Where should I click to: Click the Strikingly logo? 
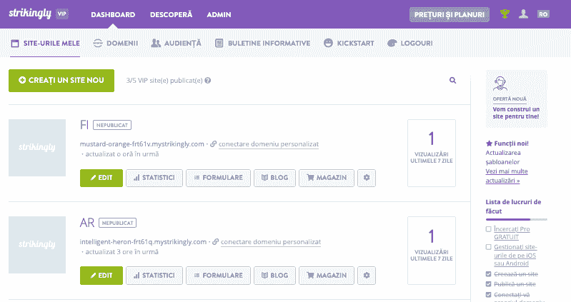30,14
